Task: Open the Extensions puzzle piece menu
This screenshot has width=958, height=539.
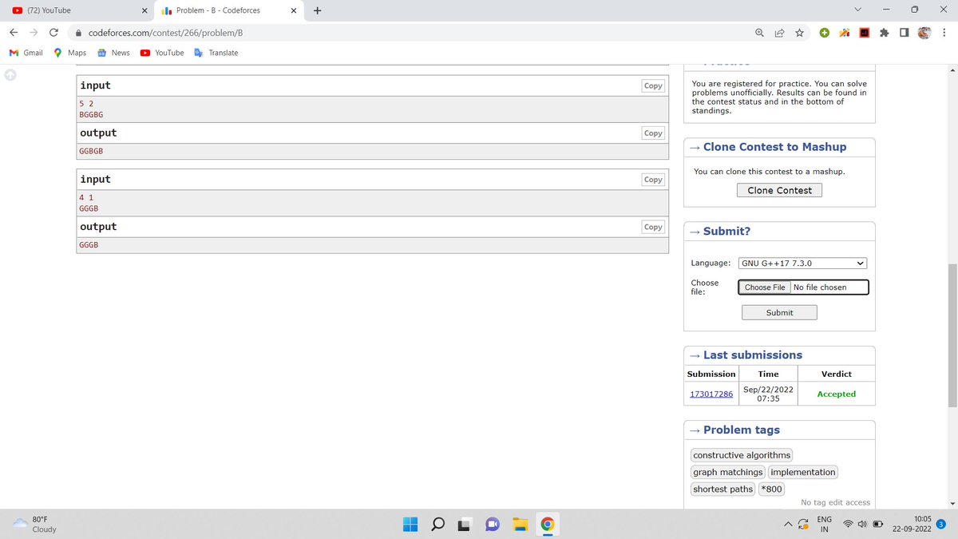Action: (884, 33)
